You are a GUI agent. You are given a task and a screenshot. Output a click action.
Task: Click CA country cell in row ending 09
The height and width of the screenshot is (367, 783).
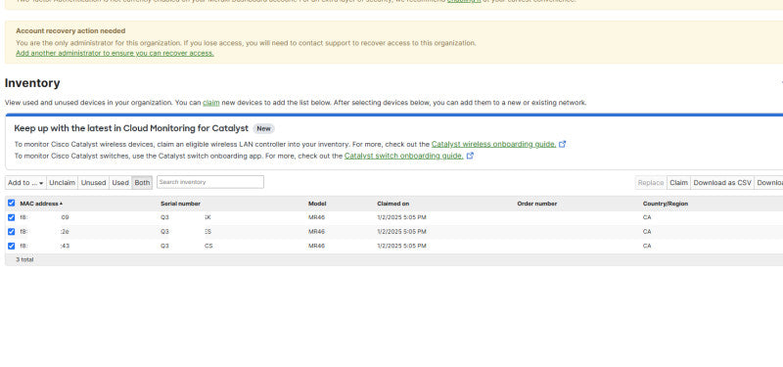(647, 217)
